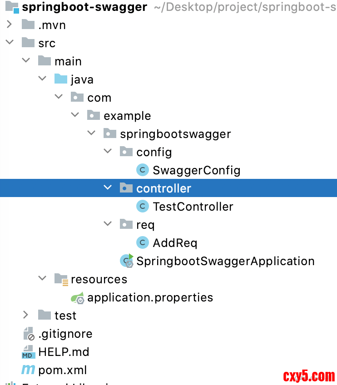Click the SwaggerConfig class icon
This screenshot has height=385, width=337.
point(143,170)
